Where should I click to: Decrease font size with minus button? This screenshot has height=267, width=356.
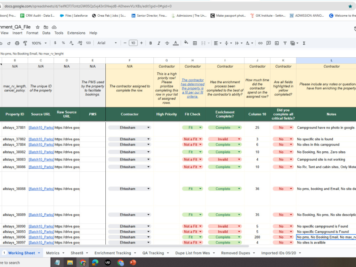pyautogui.click(x=125, y=43)
